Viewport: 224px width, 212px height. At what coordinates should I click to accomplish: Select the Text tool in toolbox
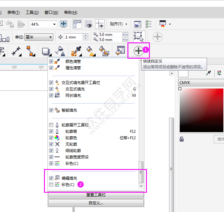3,51
